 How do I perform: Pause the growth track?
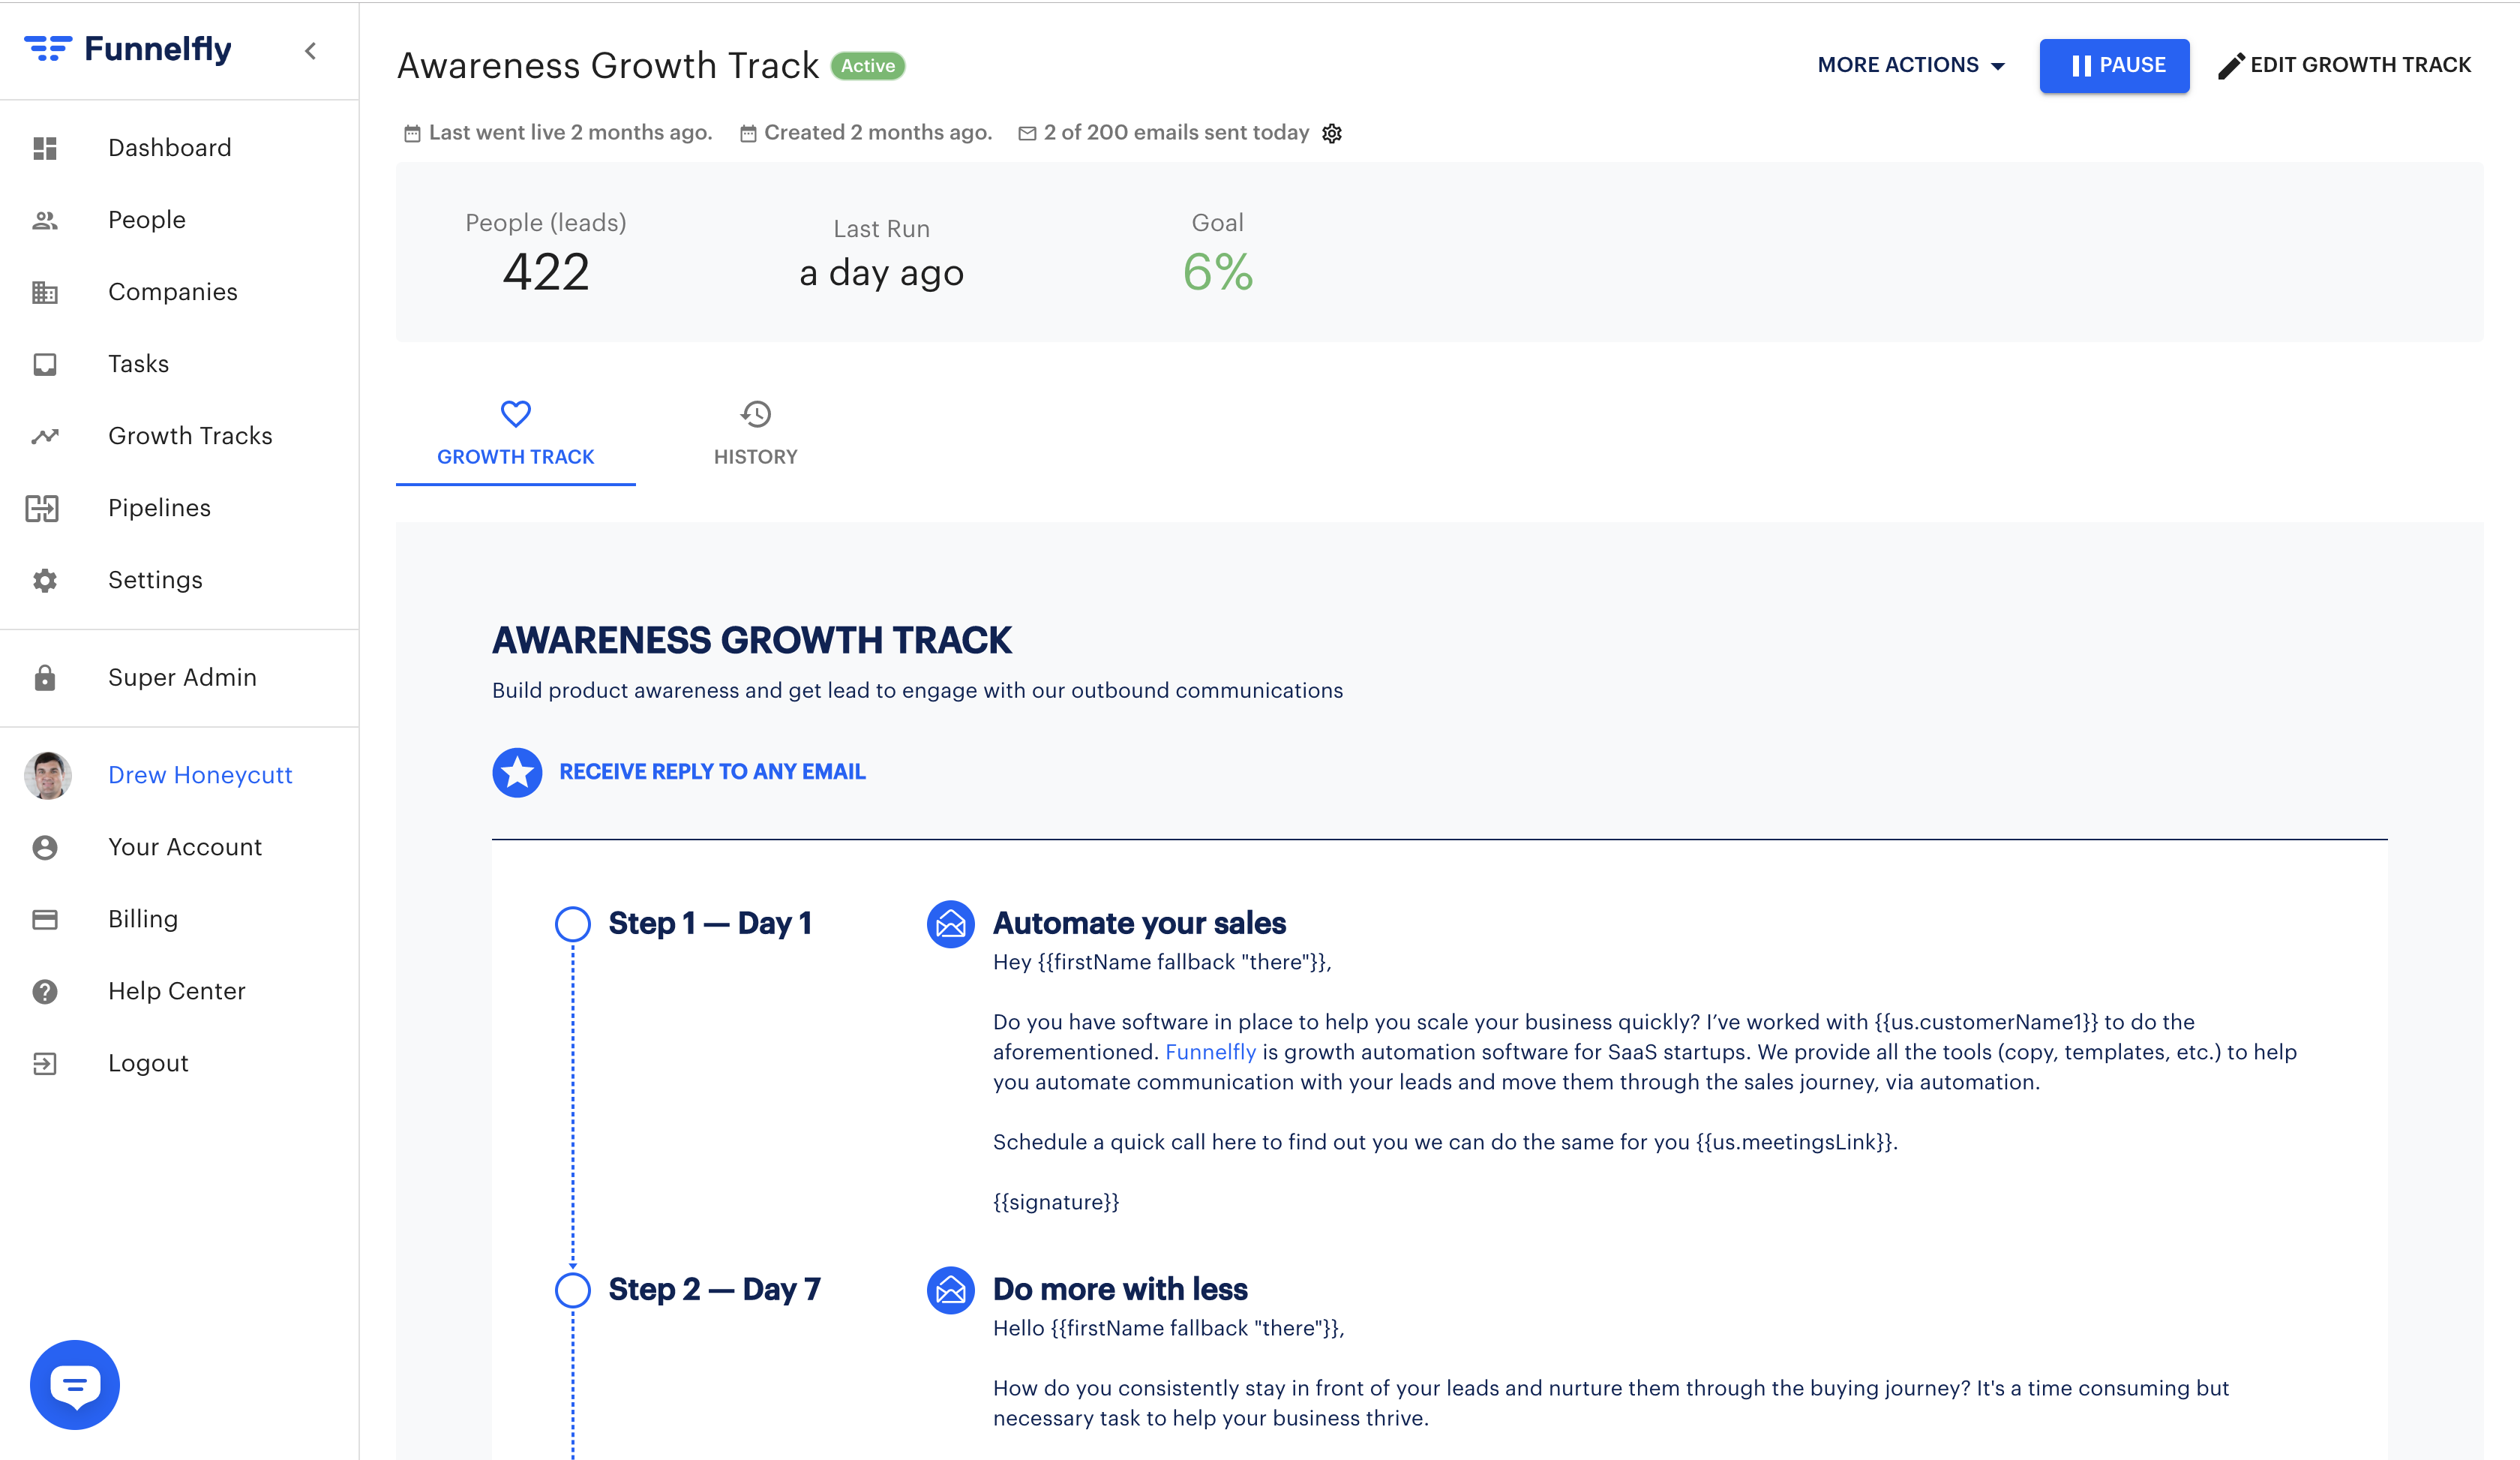click(x=2114, y=66)
